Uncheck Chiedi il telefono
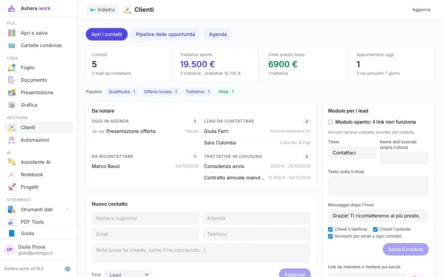 pos(330,229)
